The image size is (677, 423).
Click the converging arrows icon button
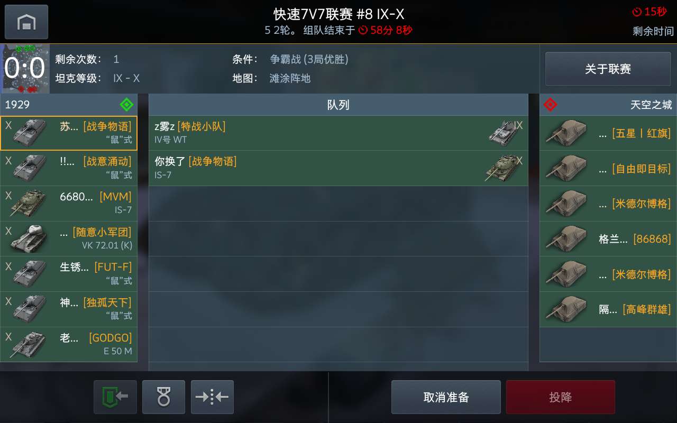tap(212, 397)
